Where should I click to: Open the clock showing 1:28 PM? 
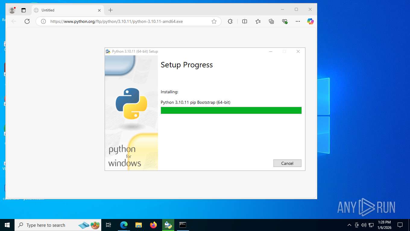tap(384, 225)
